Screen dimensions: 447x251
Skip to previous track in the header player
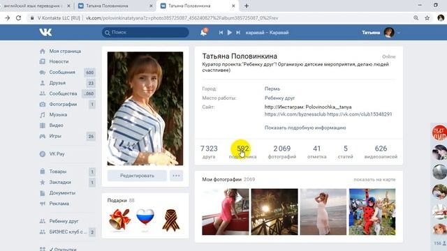click(x=221, y=33)
